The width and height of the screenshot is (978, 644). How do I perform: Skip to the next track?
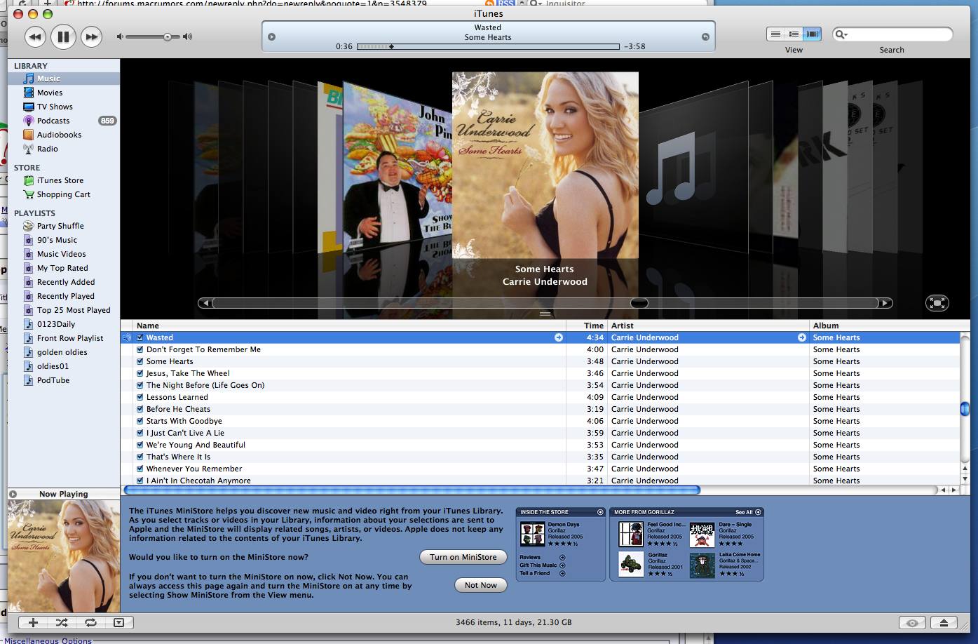point(90,36)
